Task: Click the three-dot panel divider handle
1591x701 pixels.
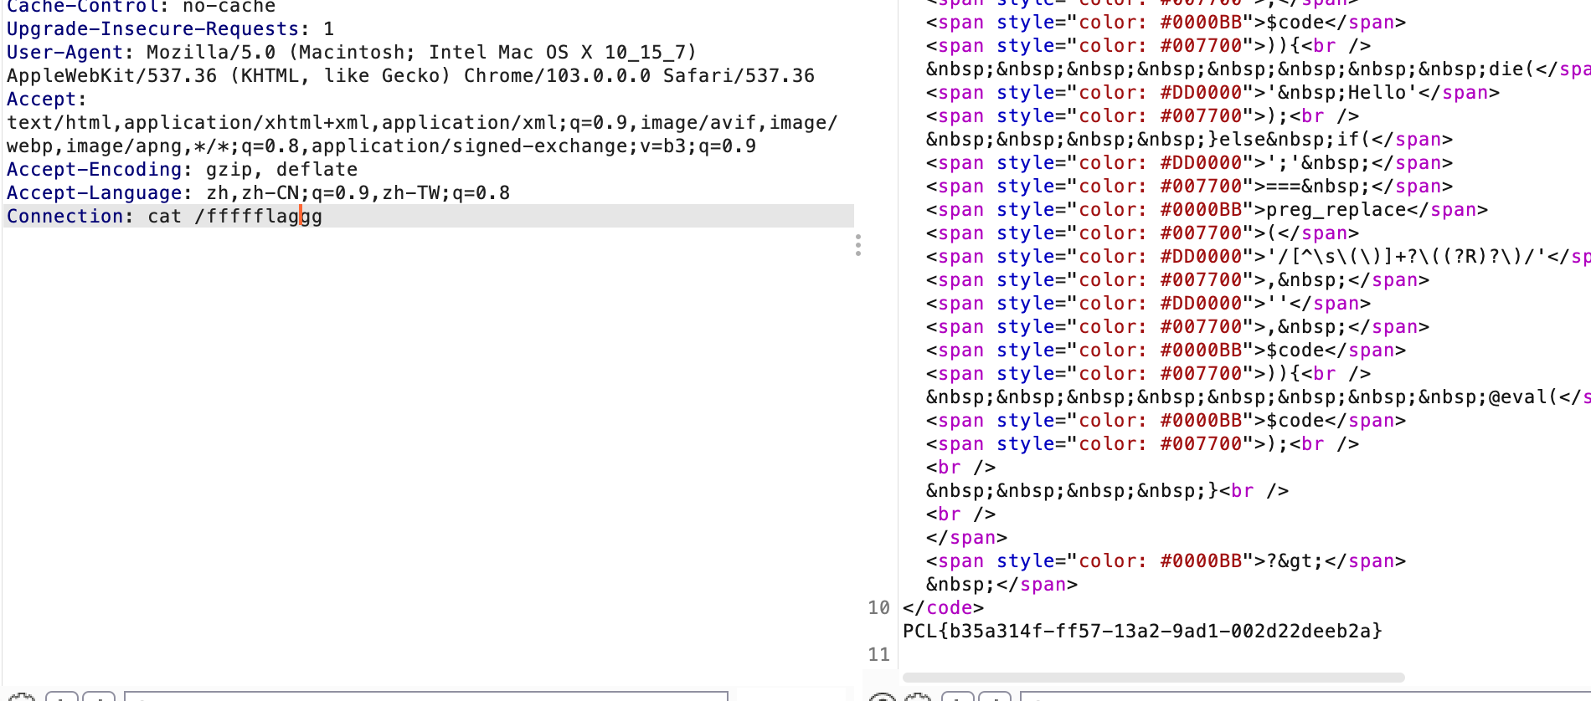Action: (858, 245)
